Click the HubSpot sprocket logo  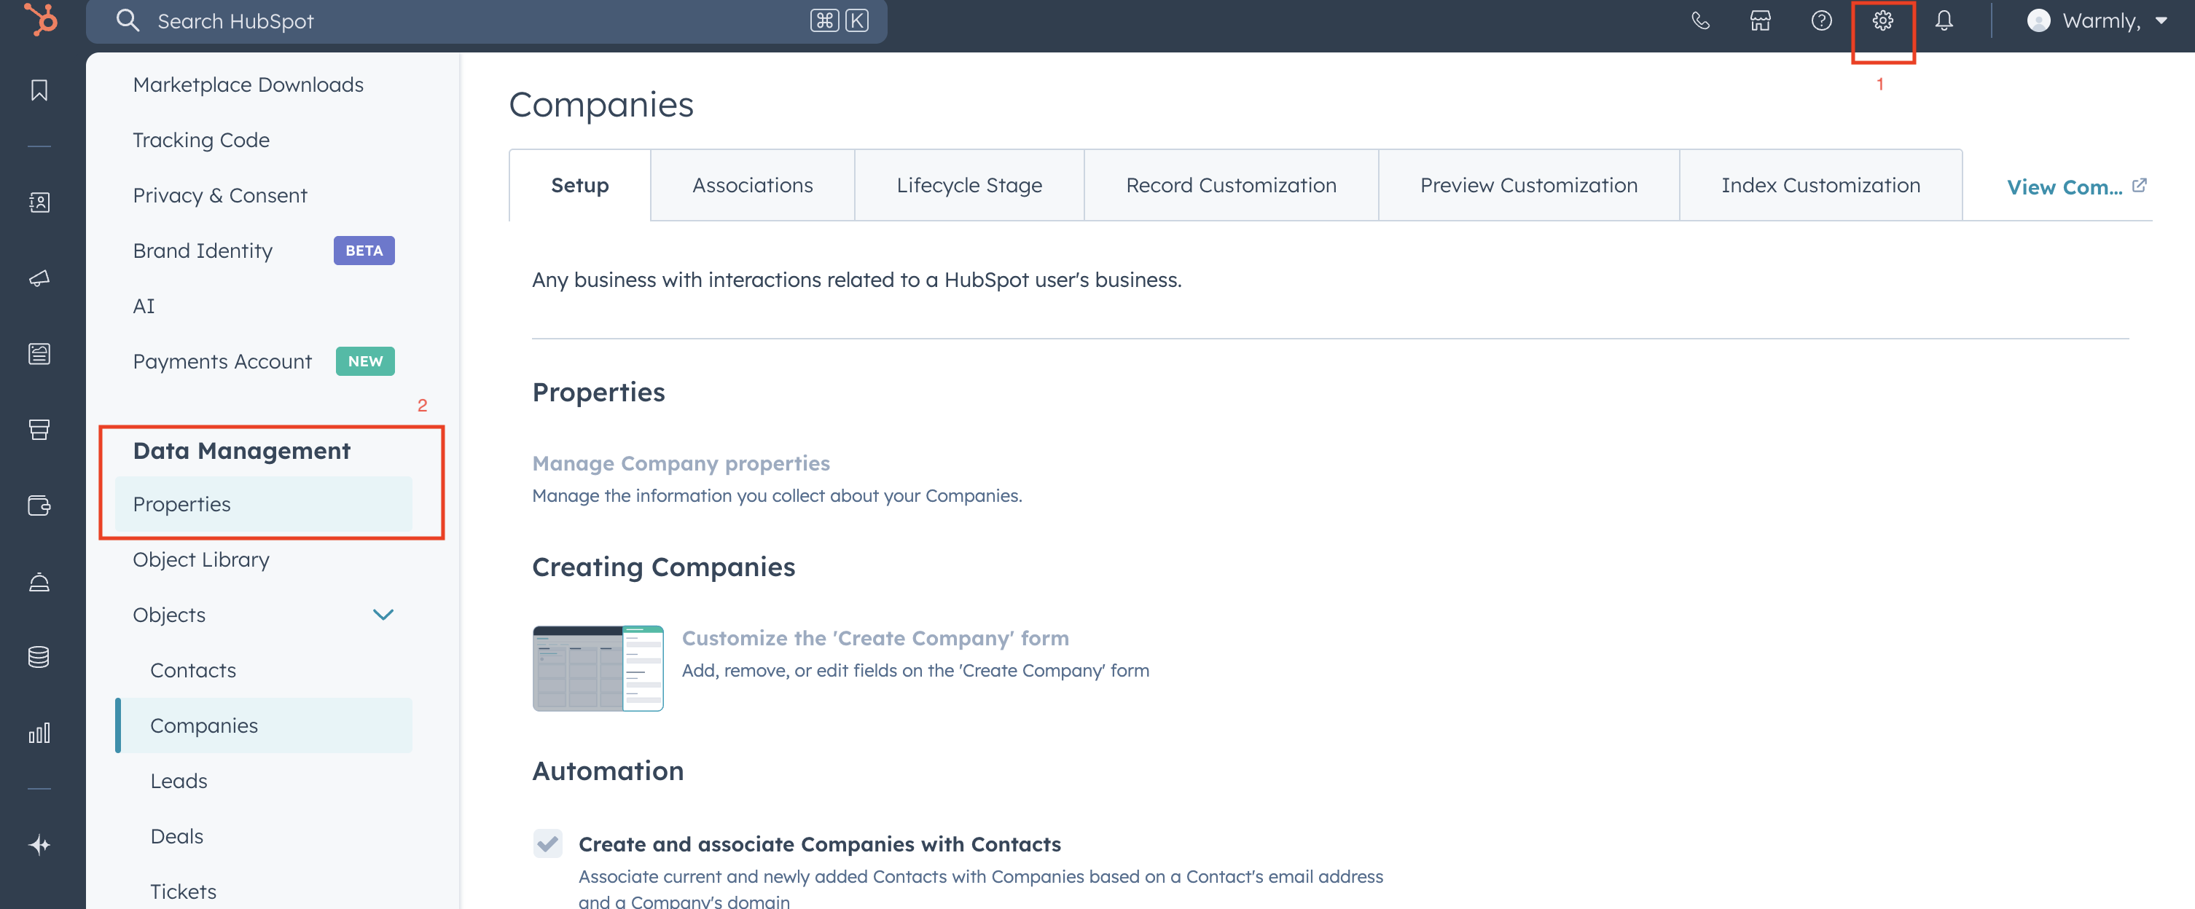(40, 20)
